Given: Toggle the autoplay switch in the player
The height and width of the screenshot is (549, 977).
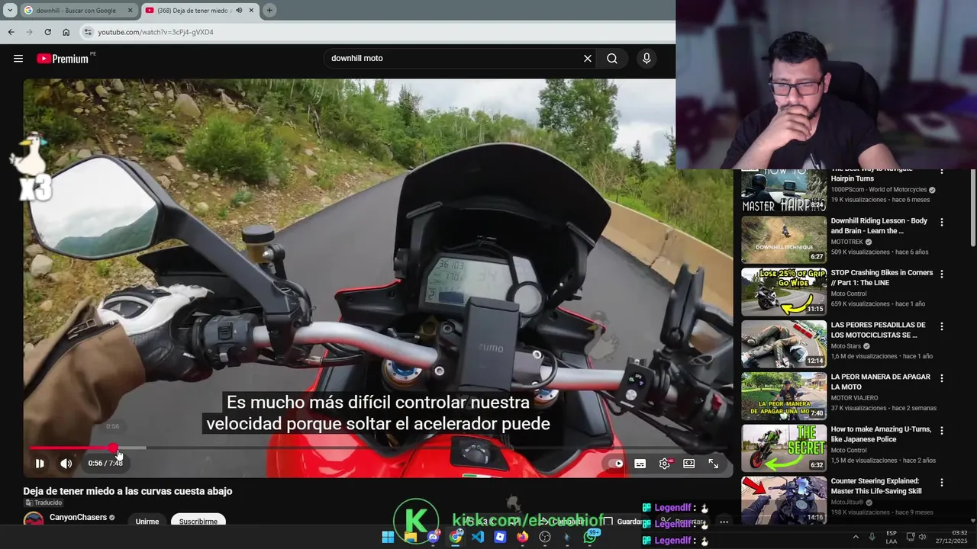Looking at the screenshot, I should (615, 463).
